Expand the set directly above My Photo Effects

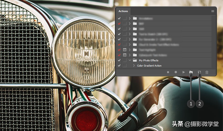coord(130,55)
